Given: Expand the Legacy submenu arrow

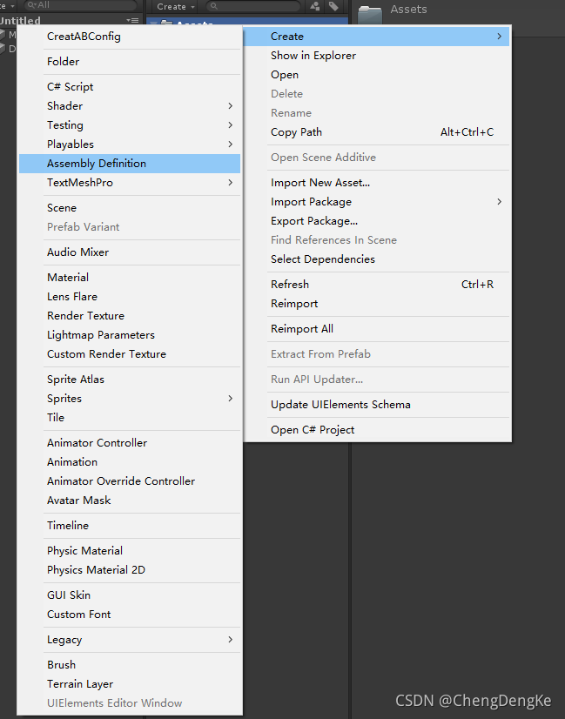Looking at the screenshot, I should pyautogui.click(x=230, y=639).
